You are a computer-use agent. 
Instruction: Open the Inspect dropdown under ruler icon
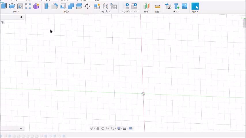158,11
